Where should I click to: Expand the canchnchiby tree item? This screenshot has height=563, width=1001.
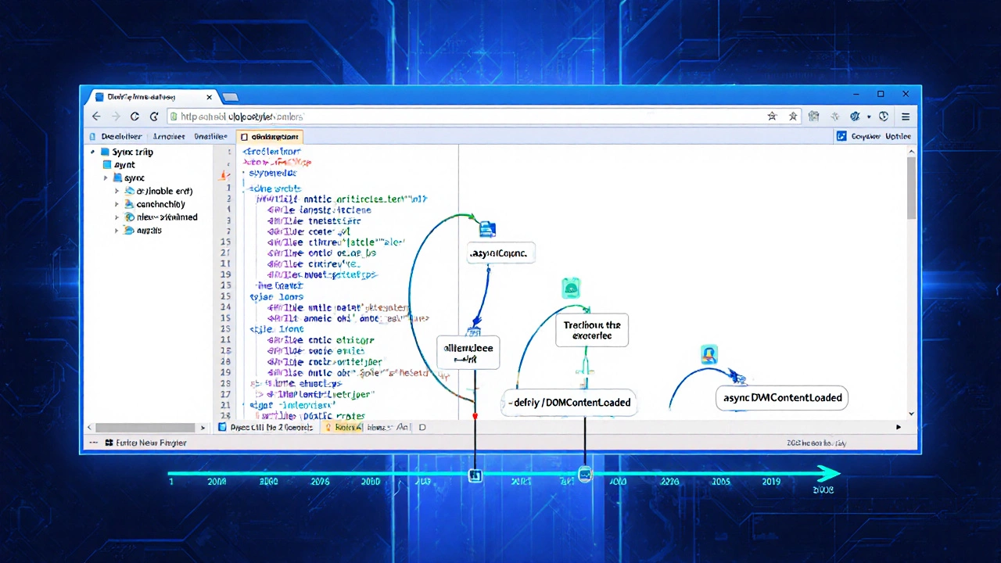[x=118, y=204]
